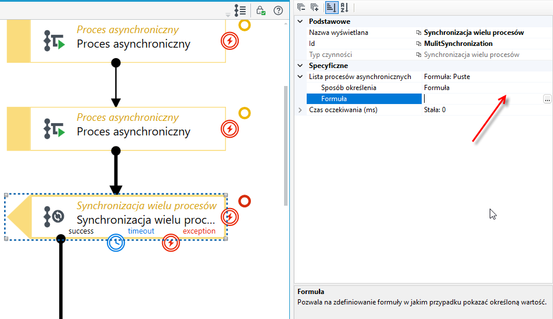This screenshot has width=553, height=319.
Task: Click the first Proces asynchroniczny node's process icon
Action: pyautogui.click(x=54, y=41)
